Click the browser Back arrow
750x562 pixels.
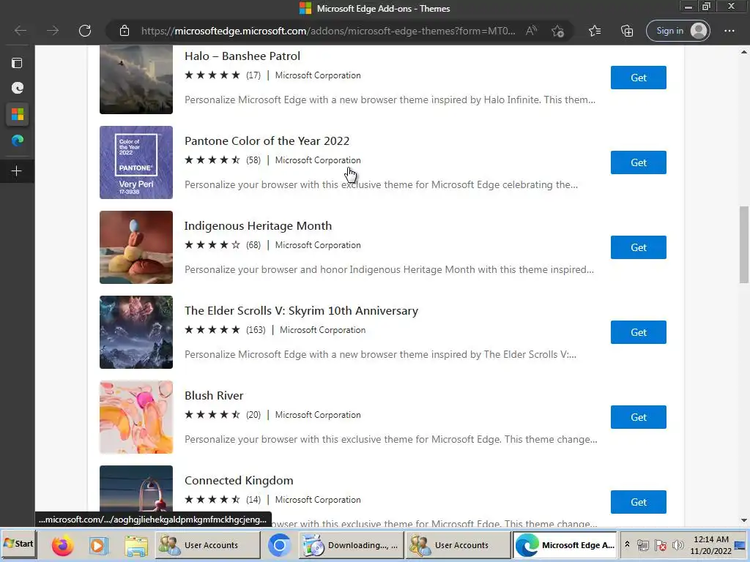point(21,31)
